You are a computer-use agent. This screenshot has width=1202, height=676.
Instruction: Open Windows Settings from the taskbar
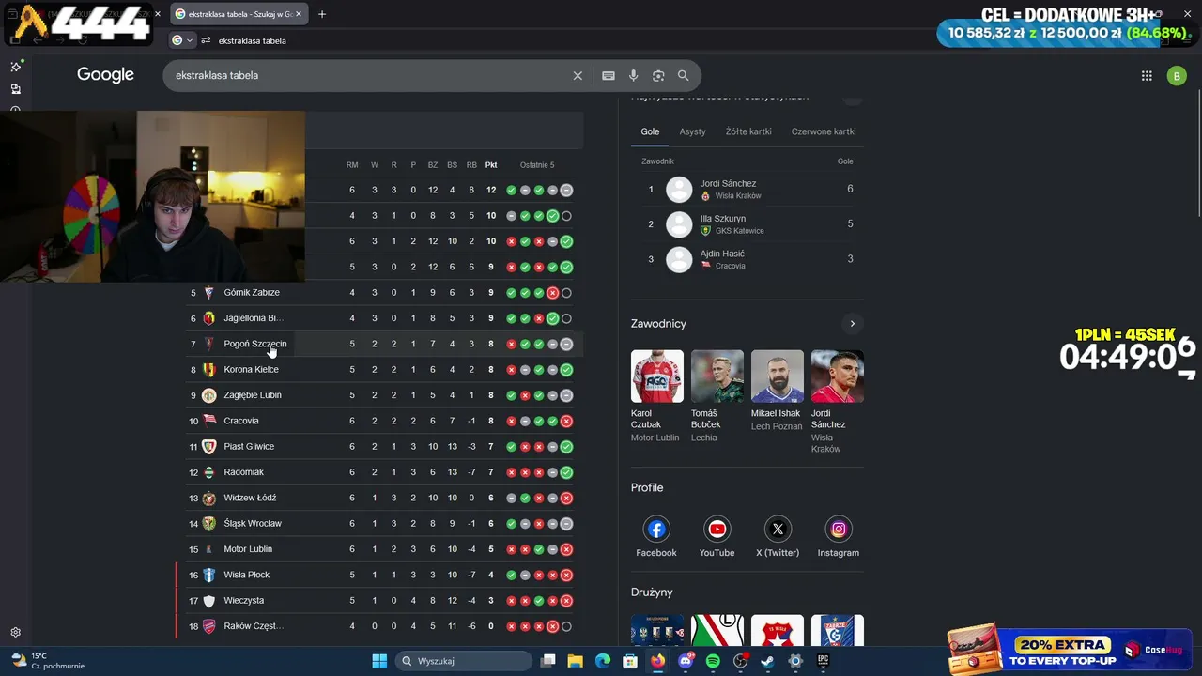click(795, 661)
